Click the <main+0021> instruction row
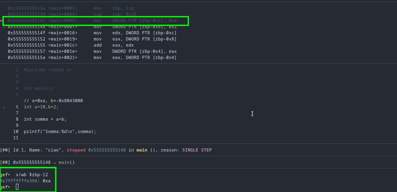Screen dimensions: 397x192 (x=92, y=58)
